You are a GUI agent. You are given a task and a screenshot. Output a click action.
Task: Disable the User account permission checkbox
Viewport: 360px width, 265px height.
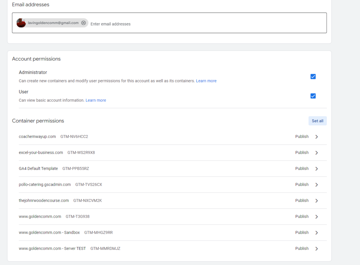(x=313, y=95)
